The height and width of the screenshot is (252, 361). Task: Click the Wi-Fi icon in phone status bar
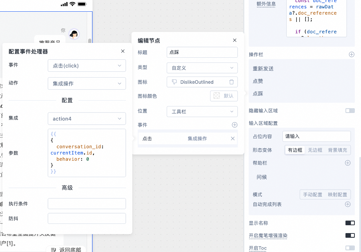pos(73,4)
